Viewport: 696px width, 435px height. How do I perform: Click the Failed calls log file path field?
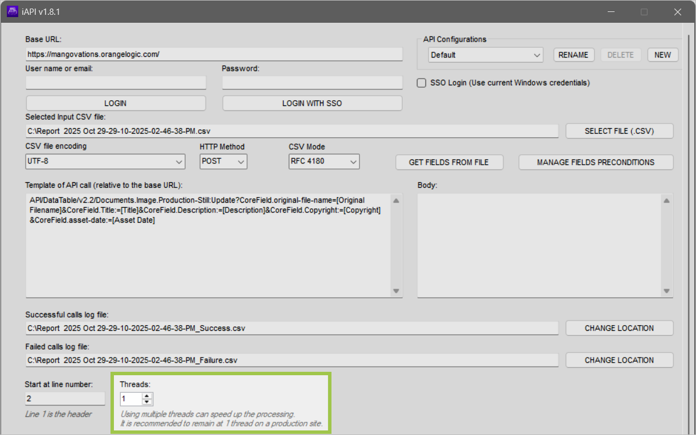pyautogui.click(x=292, y=360)
